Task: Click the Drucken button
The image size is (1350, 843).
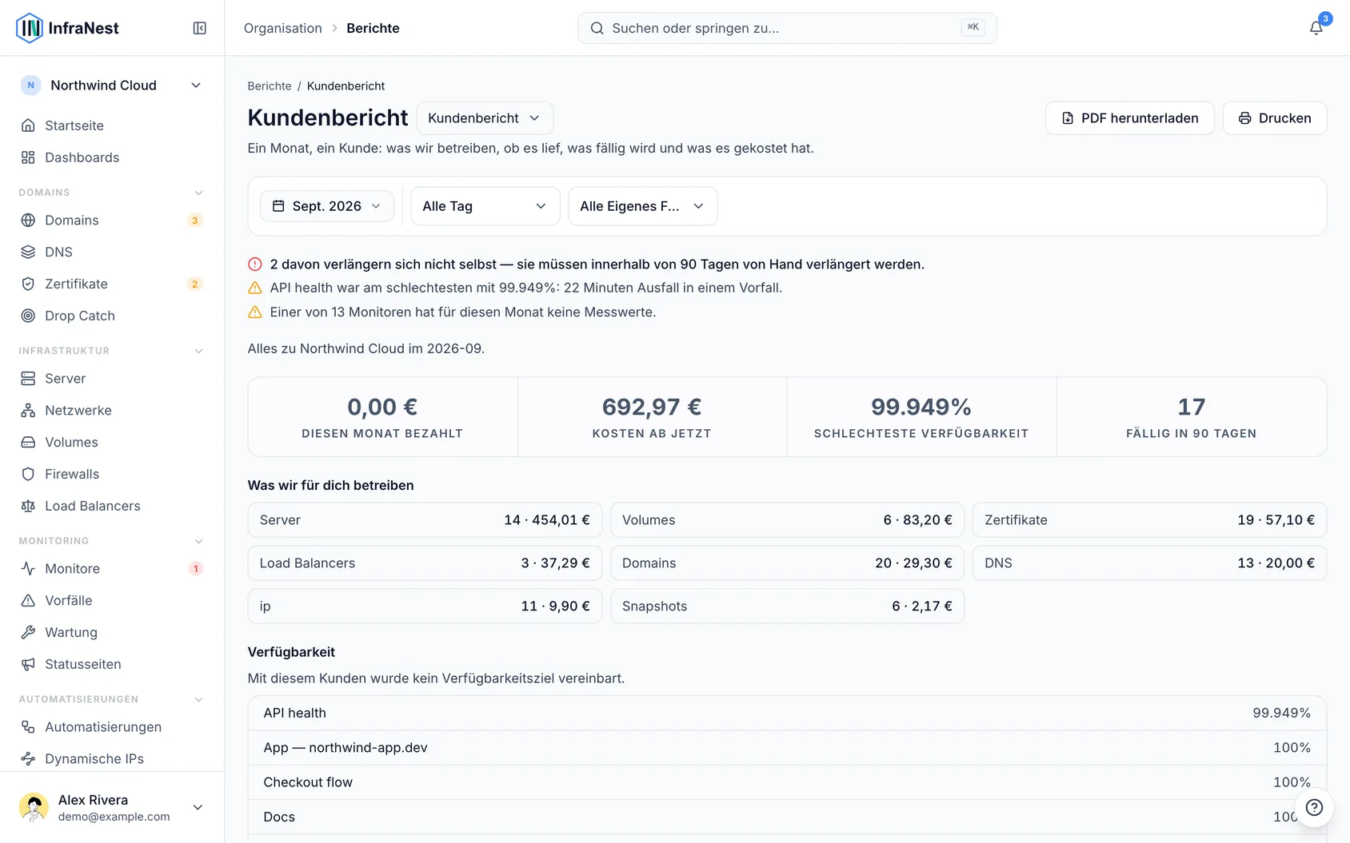Action: 1275,118
